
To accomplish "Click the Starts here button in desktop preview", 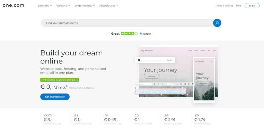I will 152,76.
